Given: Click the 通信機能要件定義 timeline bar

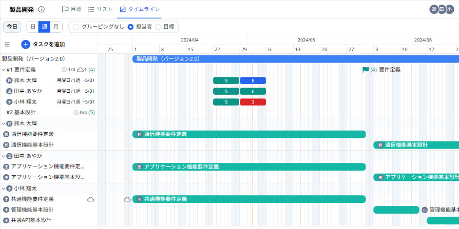Looking at the screenshot, I should click(249, 134).
